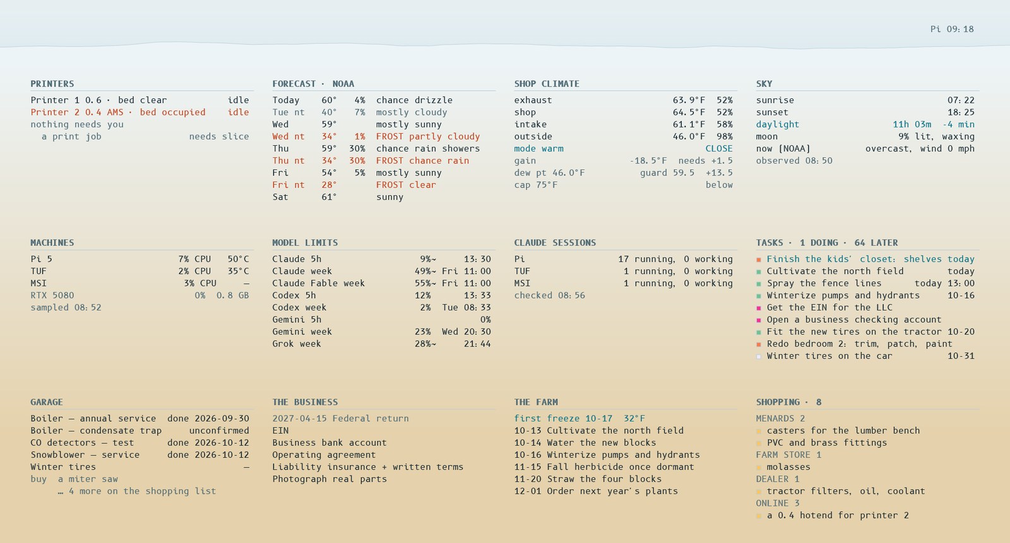Image resolution: width=1010 pixels, height=543 pixels.
Task: Select the Printer 2 0.4 AMS bed occupied row
Action: click(x=140, y=112)
